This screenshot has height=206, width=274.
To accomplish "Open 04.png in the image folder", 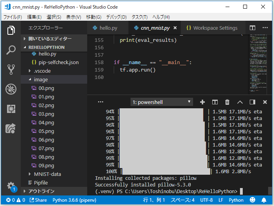I will (54, 122).
